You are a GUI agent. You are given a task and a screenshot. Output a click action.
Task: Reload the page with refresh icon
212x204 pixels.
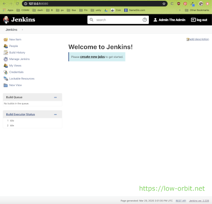[x=17, y=4]
